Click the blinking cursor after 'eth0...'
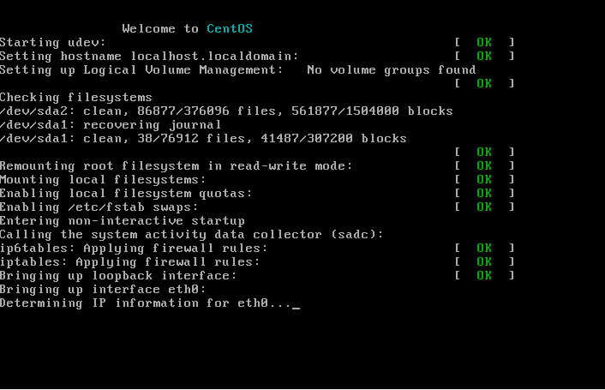Viewport: 605px width, 390px height. [296, 308]
